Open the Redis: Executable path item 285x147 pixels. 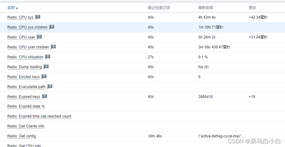[x=26, y=87]
